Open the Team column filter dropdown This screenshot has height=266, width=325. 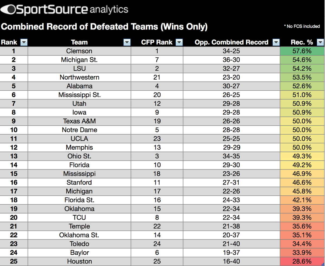(127, 42)
